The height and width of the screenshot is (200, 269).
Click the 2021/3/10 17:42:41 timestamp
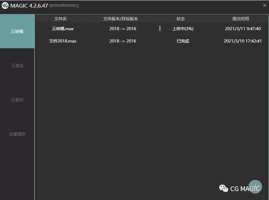(243, 41)
